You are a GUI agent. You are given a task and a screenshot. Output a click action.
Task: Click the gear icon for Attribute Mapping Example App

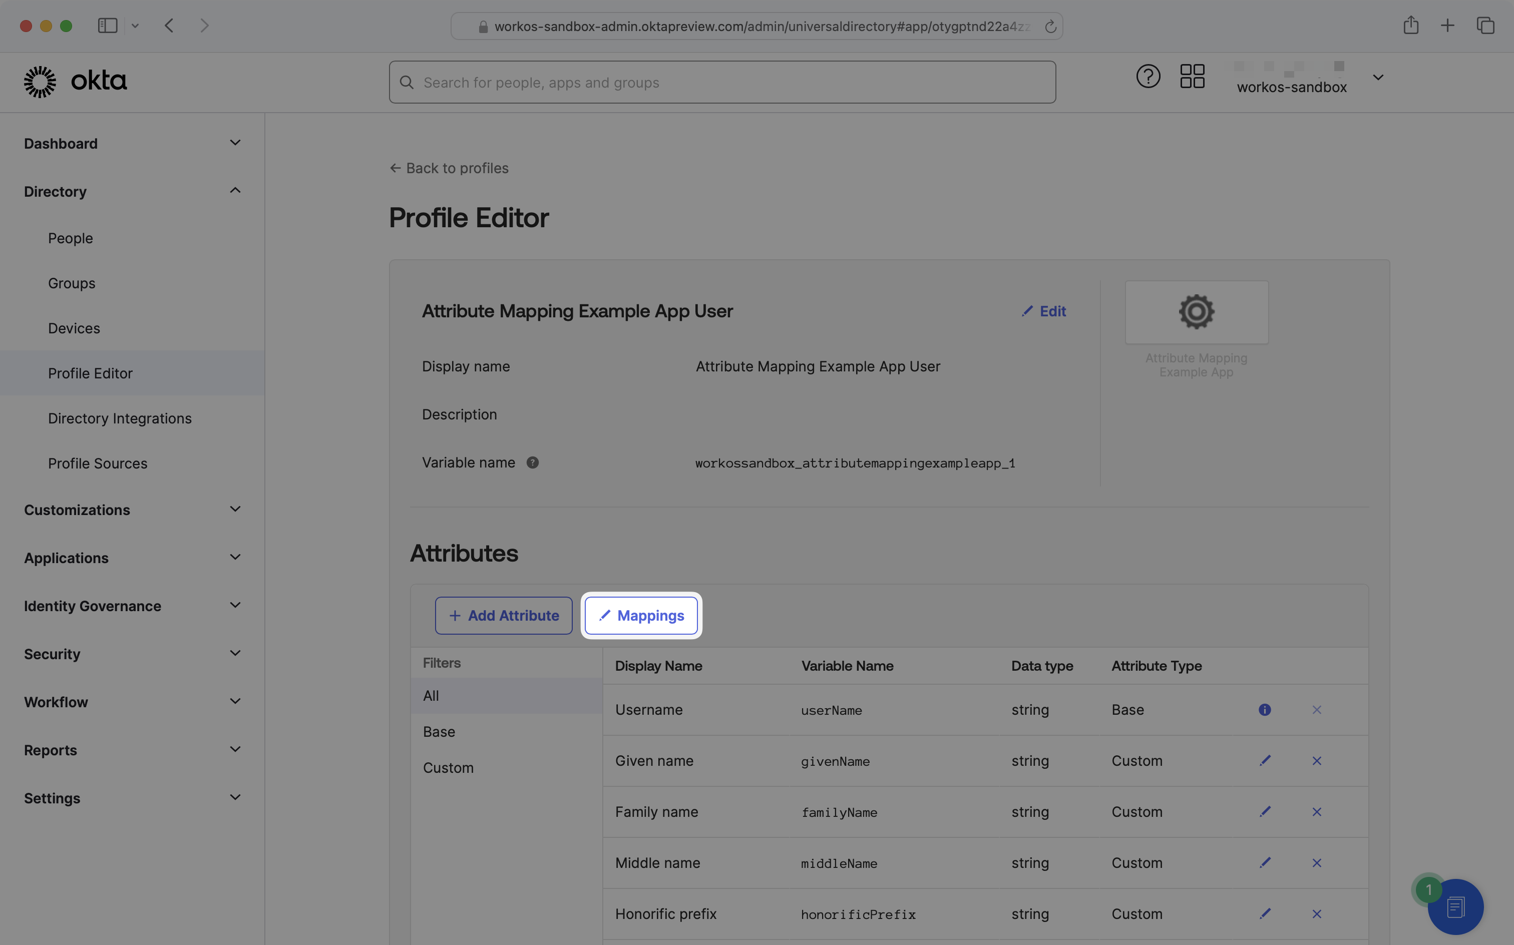coord(1196,312)
